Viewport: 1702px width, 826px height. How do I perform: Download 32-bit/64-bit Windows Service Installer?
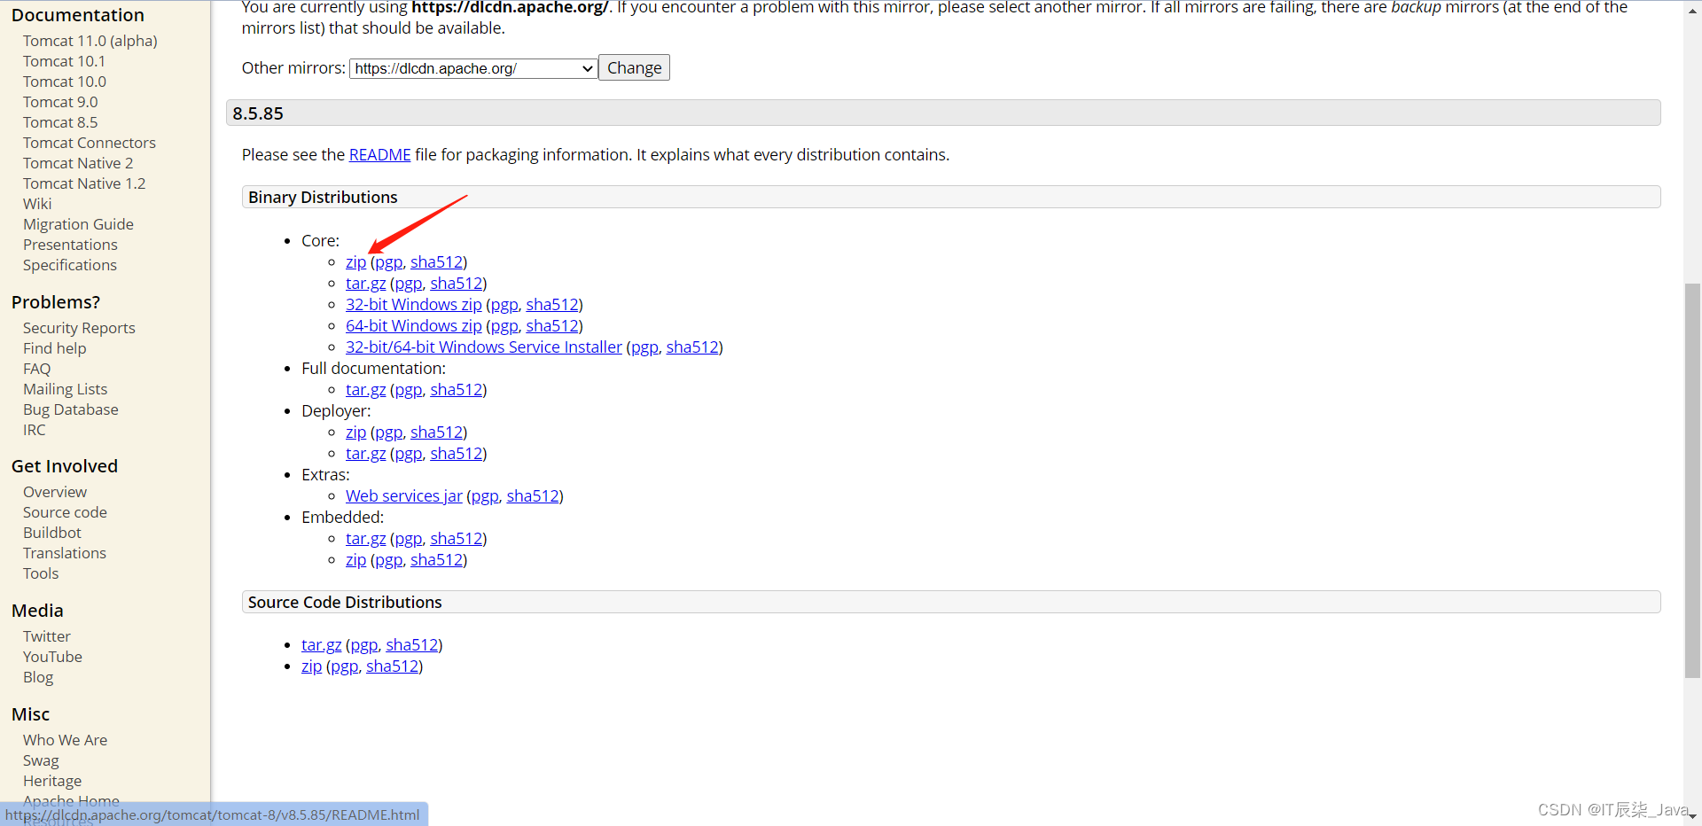[484, 347]
